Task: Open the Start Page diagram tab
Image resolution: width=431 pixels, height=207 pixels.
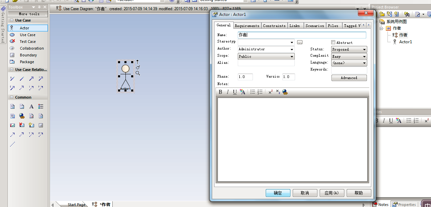Action: (x=77, y=205)
